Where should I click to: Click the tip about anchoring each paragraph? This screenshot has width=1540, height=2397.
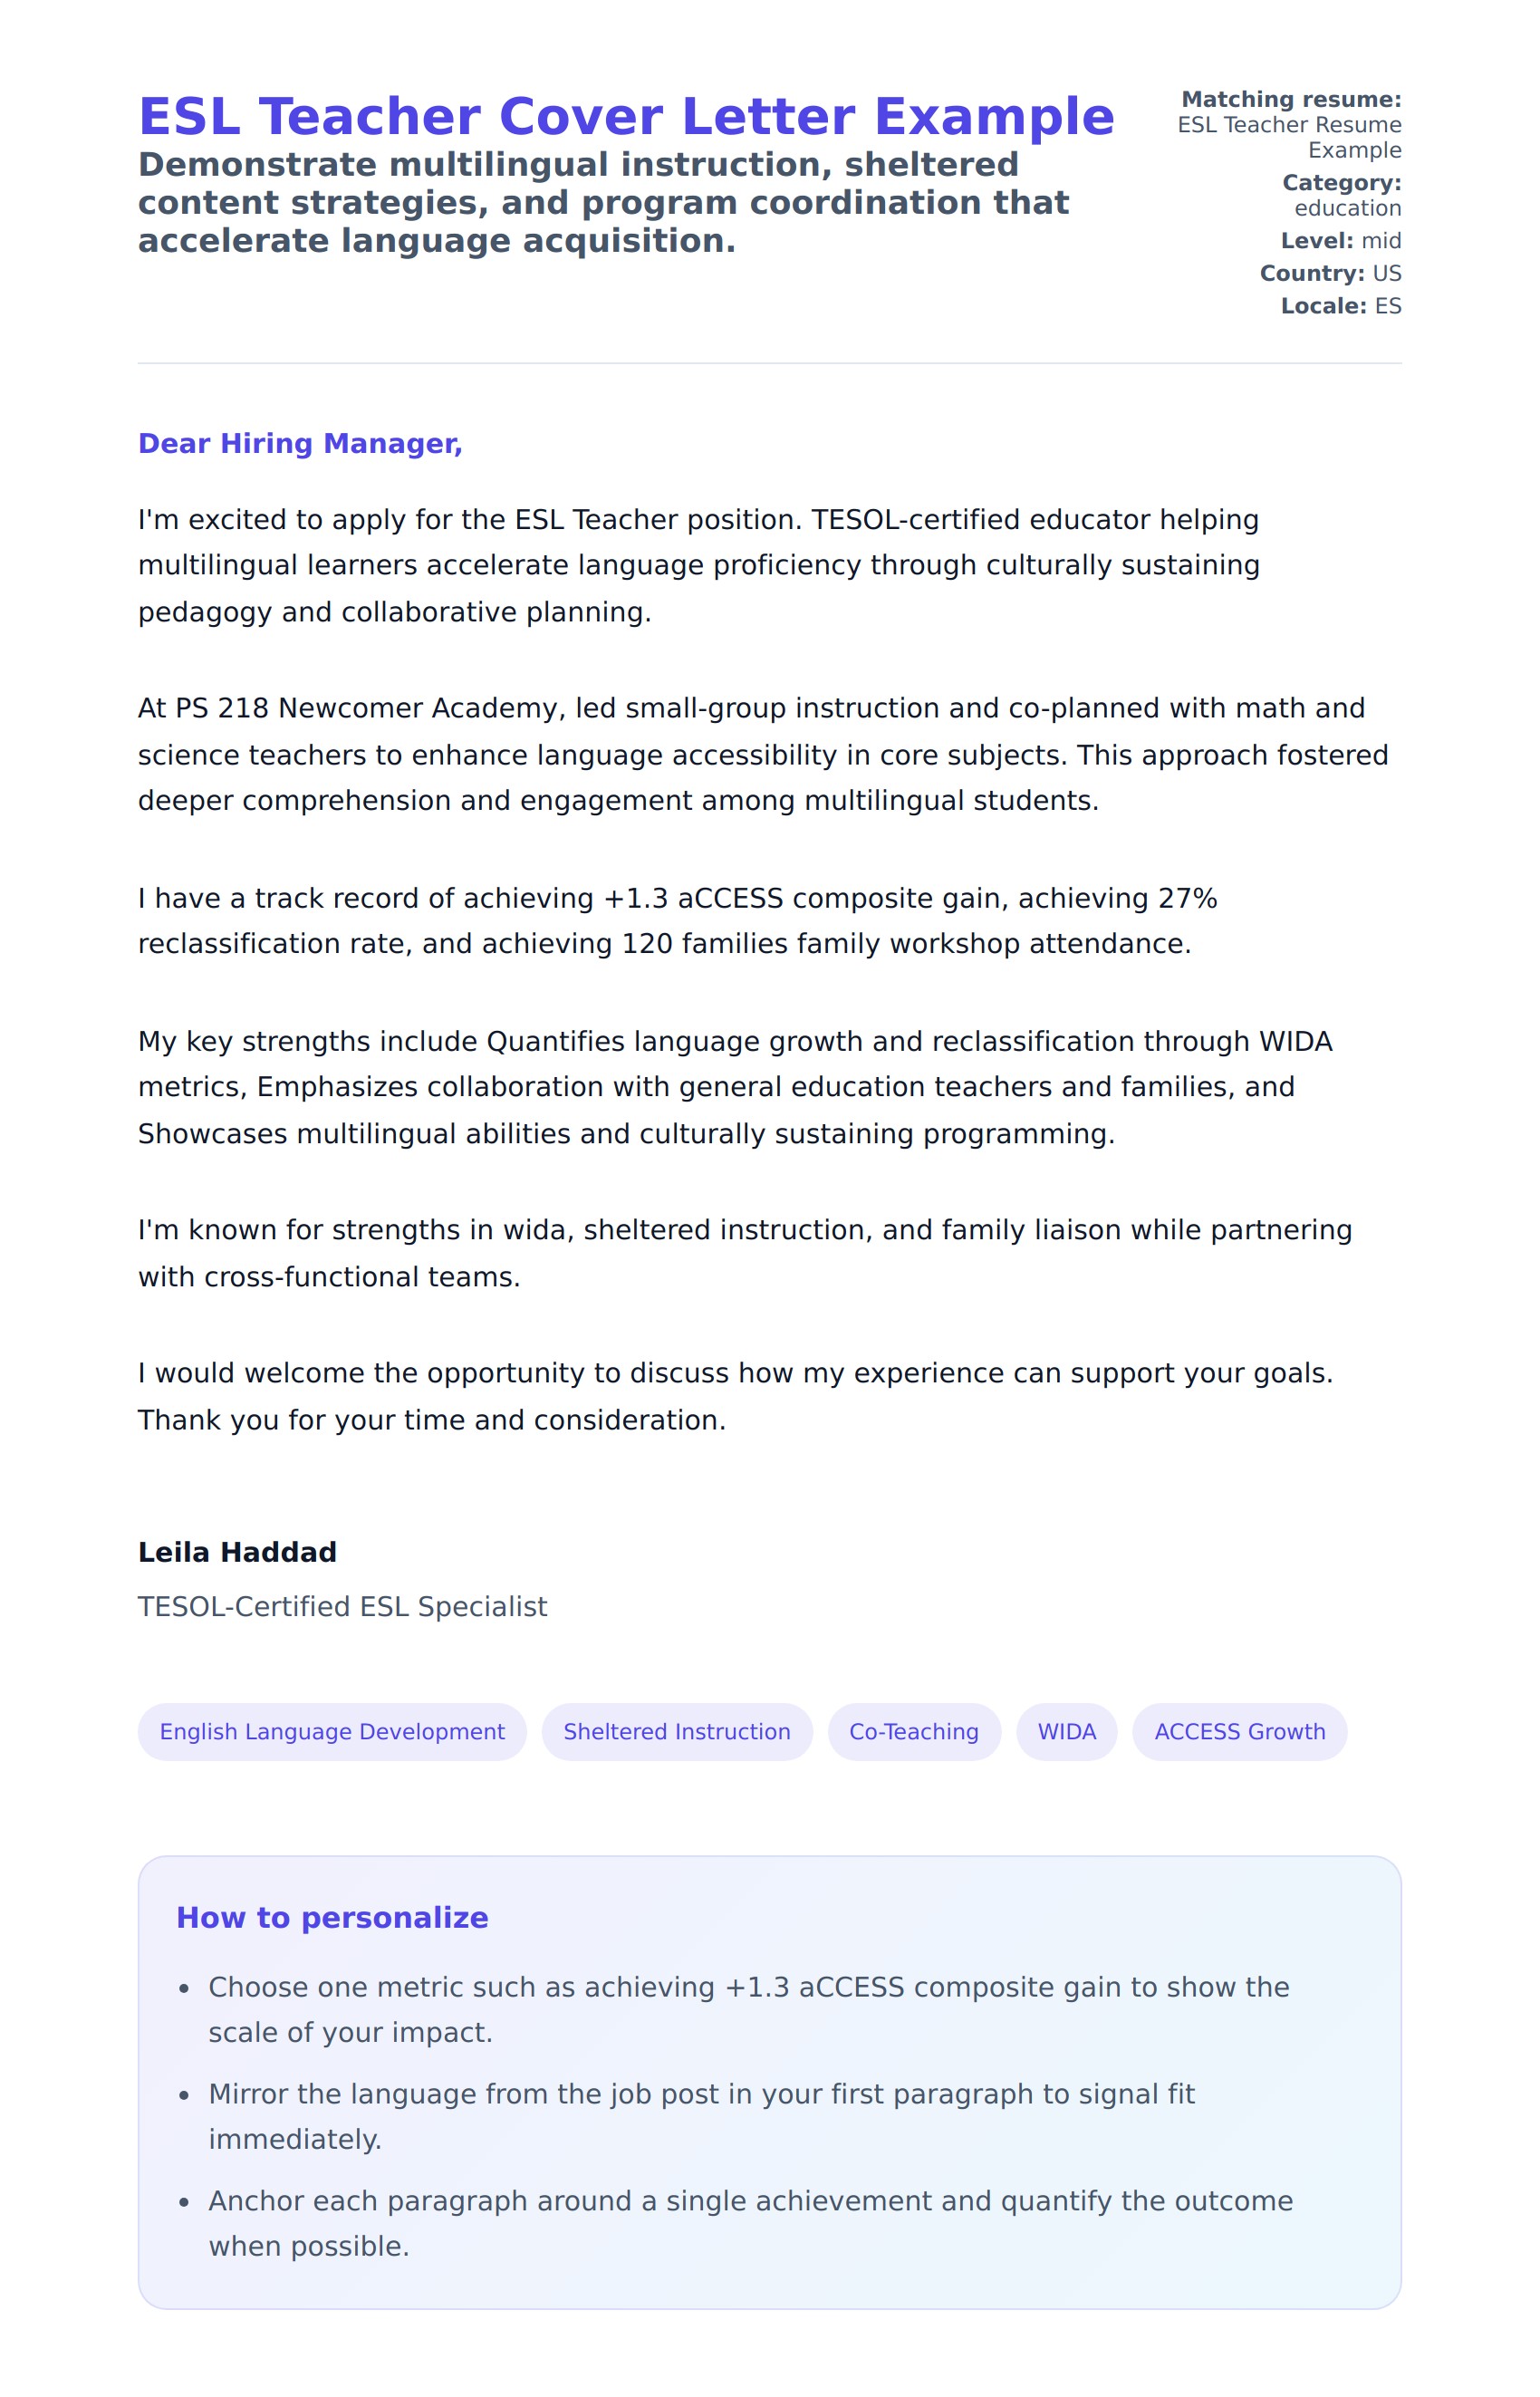pyautogui.click(x=750, y=2223)
